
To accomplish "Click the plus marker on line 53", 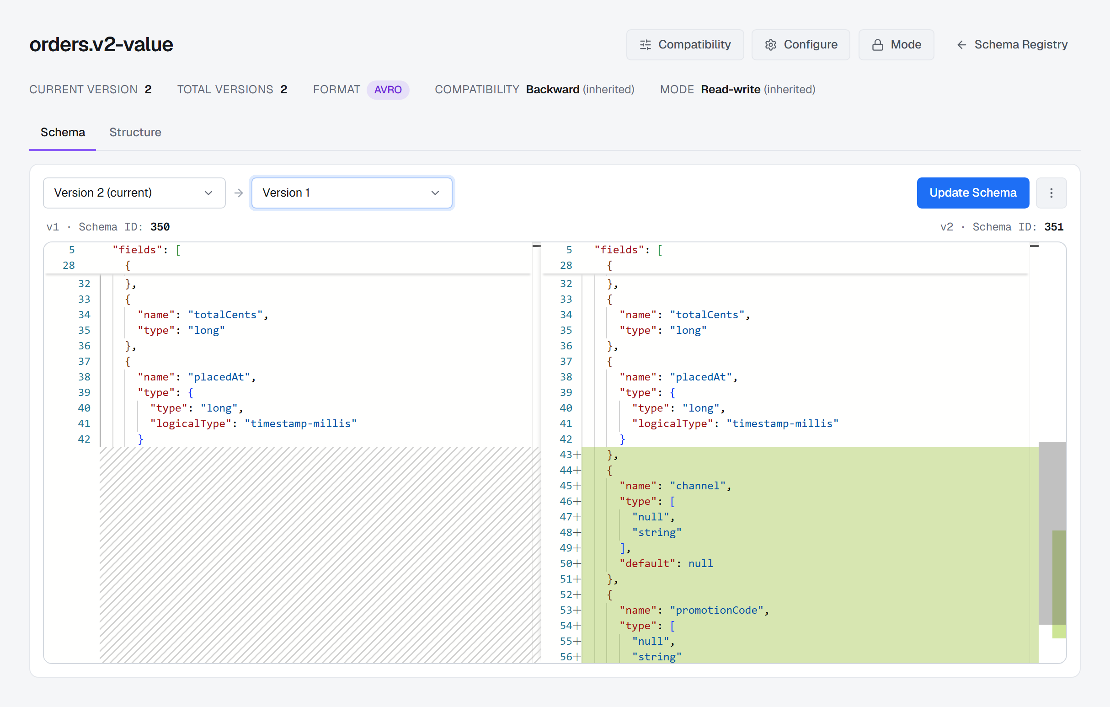I will pyautogui.click(x=577, y=610).
